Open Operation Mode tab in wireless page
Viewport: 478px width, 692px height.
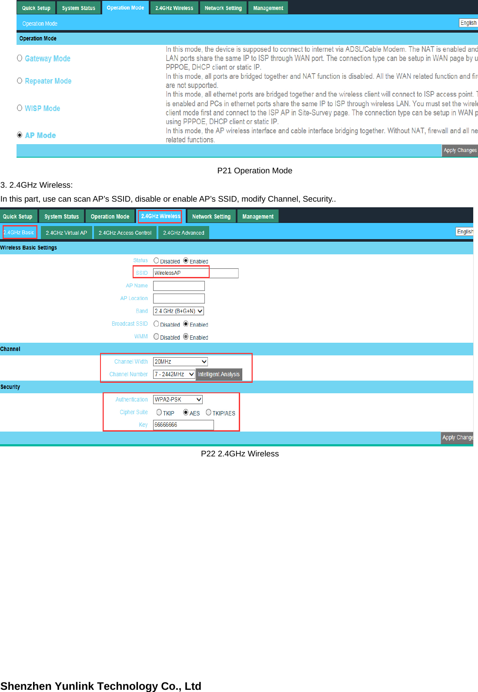[110, 216]
